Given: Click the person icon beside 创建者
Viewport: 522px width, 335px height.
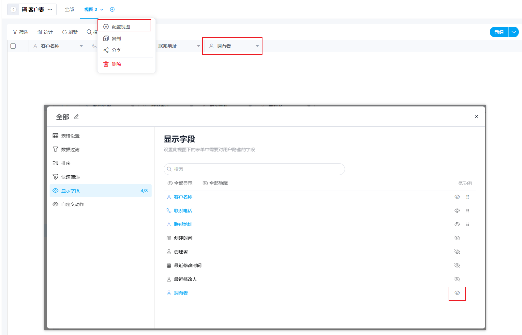Looking at the screenshot, I should [x=169, y=252].
